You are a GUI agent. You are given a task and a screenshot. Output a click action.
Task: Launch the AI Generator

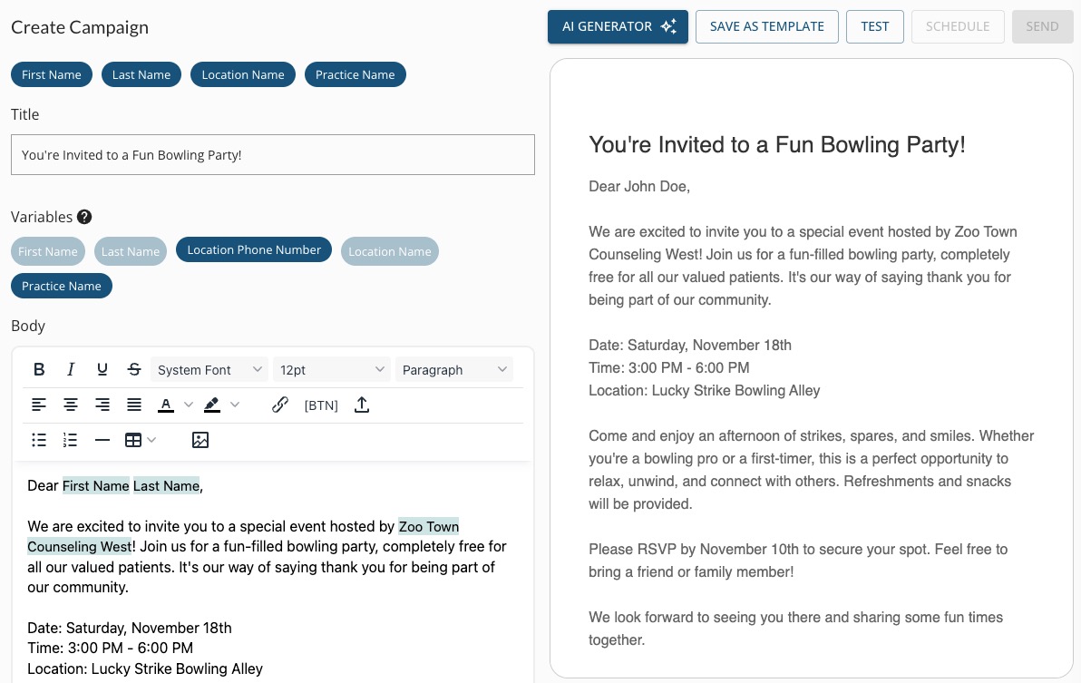point(618,26)
